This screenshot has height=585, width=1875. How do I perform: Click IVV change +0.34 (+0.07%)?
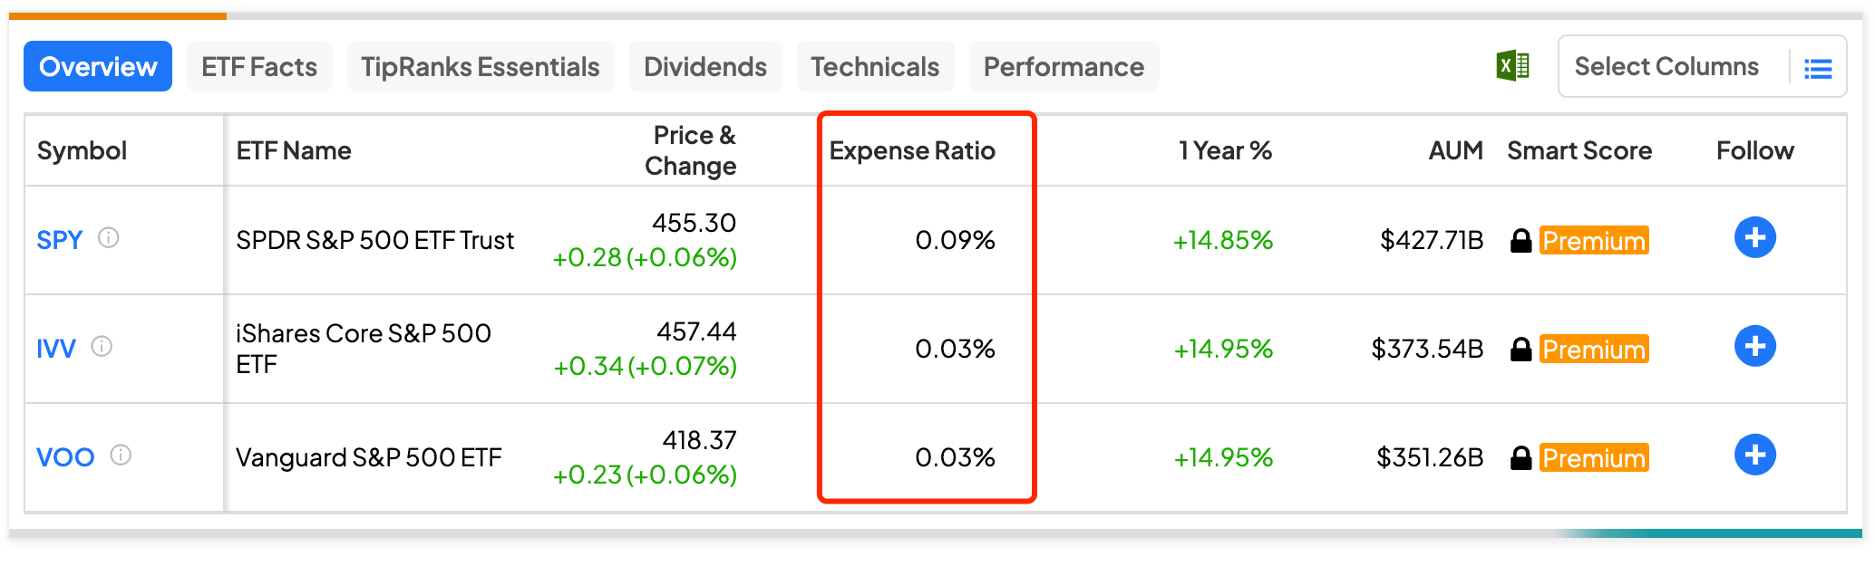[645, 366]
